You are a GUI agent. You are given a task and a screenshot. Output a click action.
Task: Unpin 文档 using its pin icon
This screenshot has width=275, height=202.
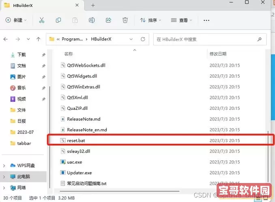coord(43,66)
